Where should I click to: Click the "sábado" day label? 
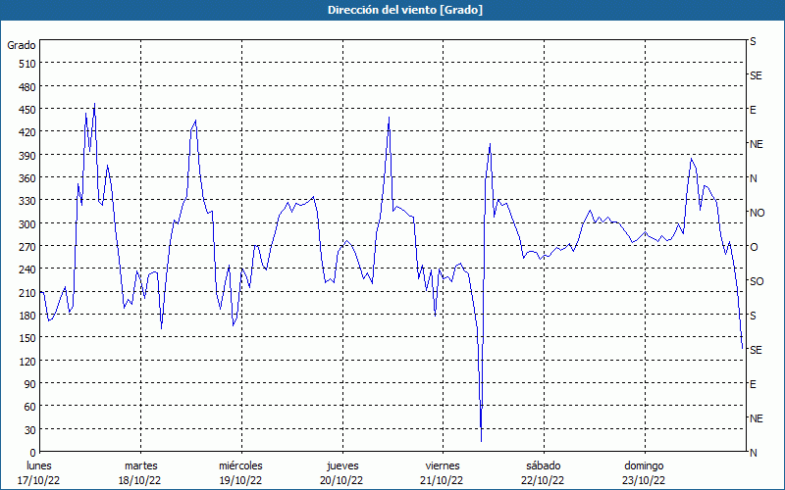544,465
